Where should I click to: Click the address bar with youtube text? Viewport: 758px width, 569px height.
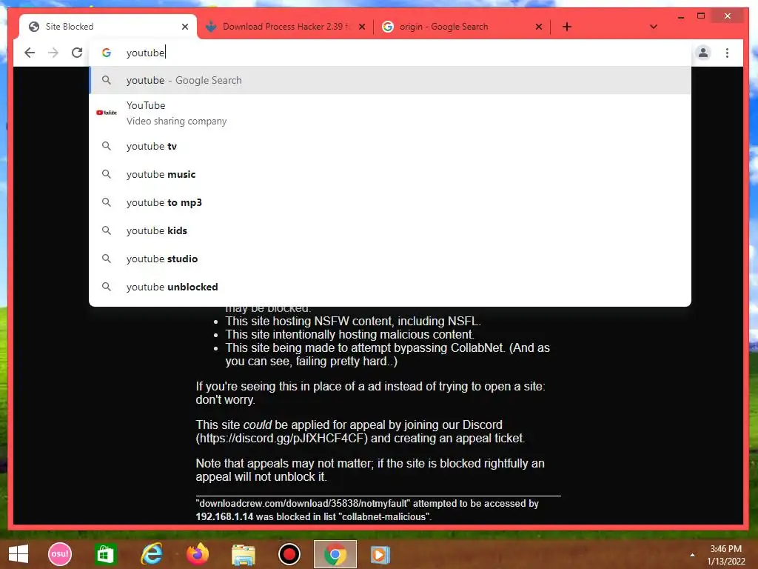pyautogui.click(x=389, y=53)
